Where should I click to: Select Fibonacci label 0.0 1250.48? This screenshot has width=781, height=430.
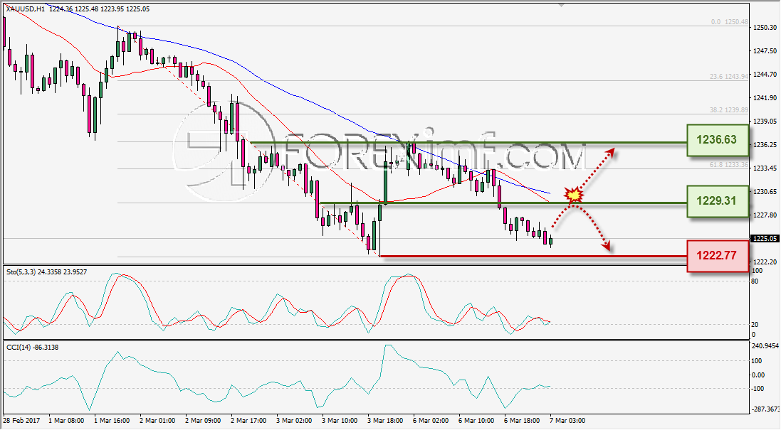730,22
